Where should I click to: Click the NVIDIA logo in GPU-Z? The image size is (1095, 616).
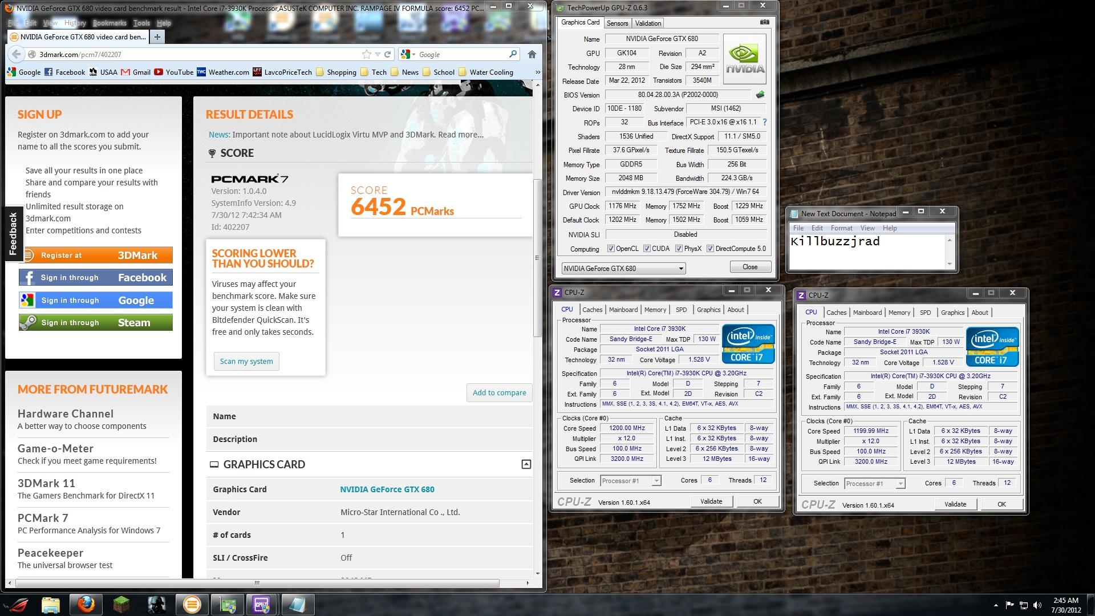pyautogui.click(x=744, y=59)
